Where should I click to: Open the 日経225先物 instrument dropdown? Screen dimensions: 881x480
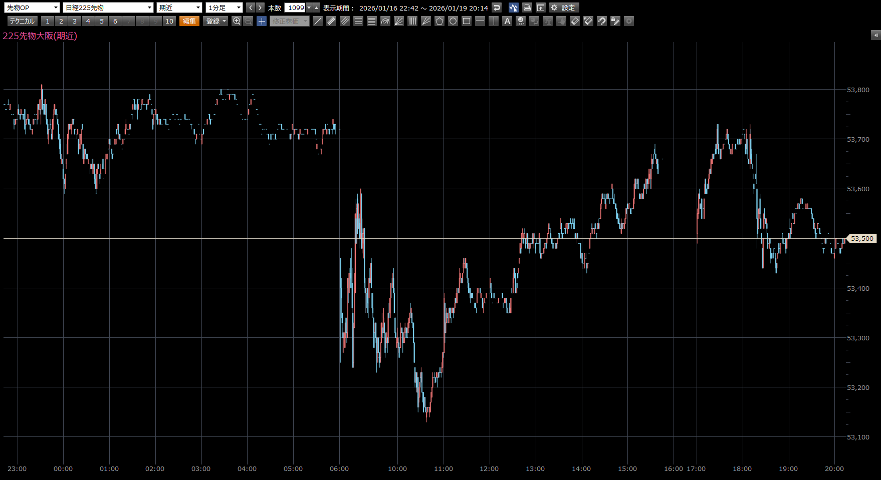pos(108,8)
